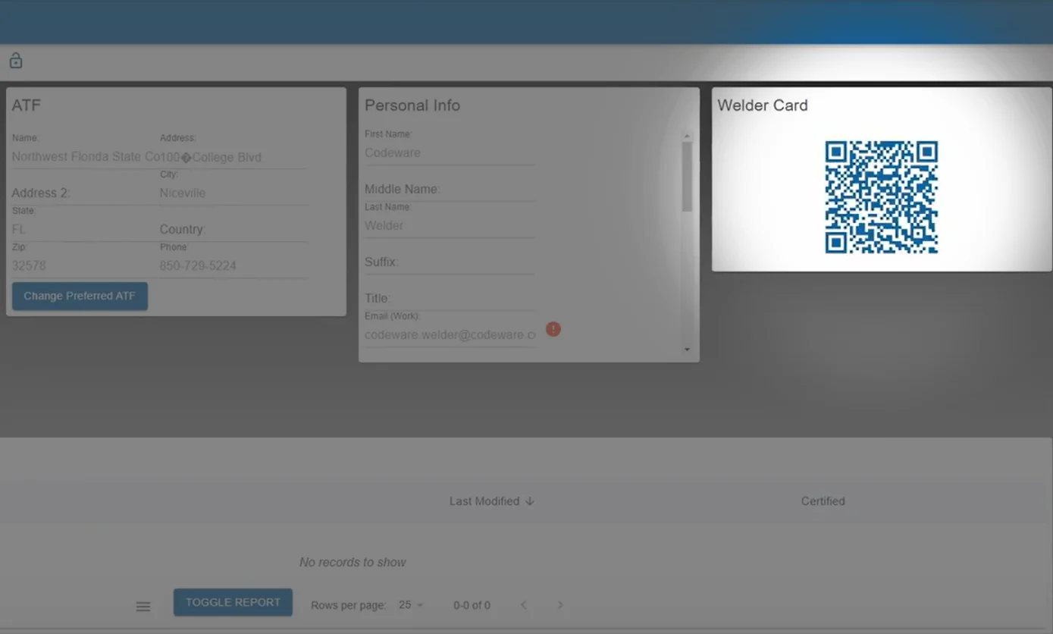
Task: Select the Last Name field
Action: click(x=449, y=225)
